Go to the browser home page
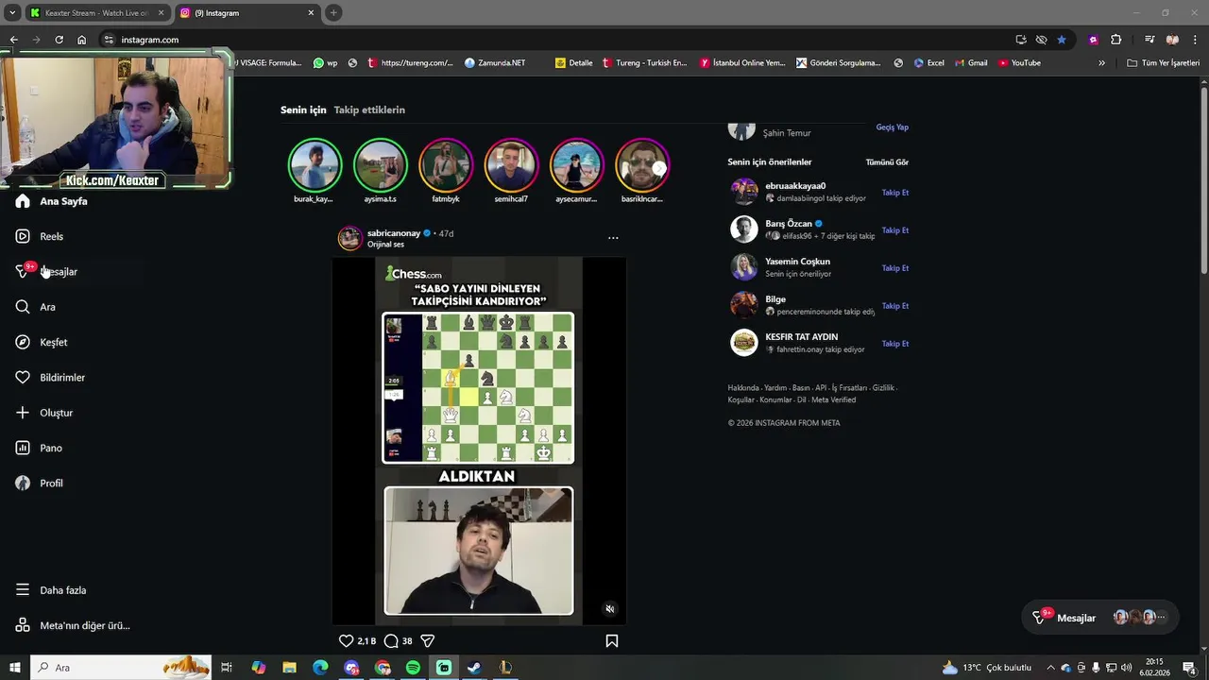The height and width of the screenshot is (680, 1209). [81, 40]
